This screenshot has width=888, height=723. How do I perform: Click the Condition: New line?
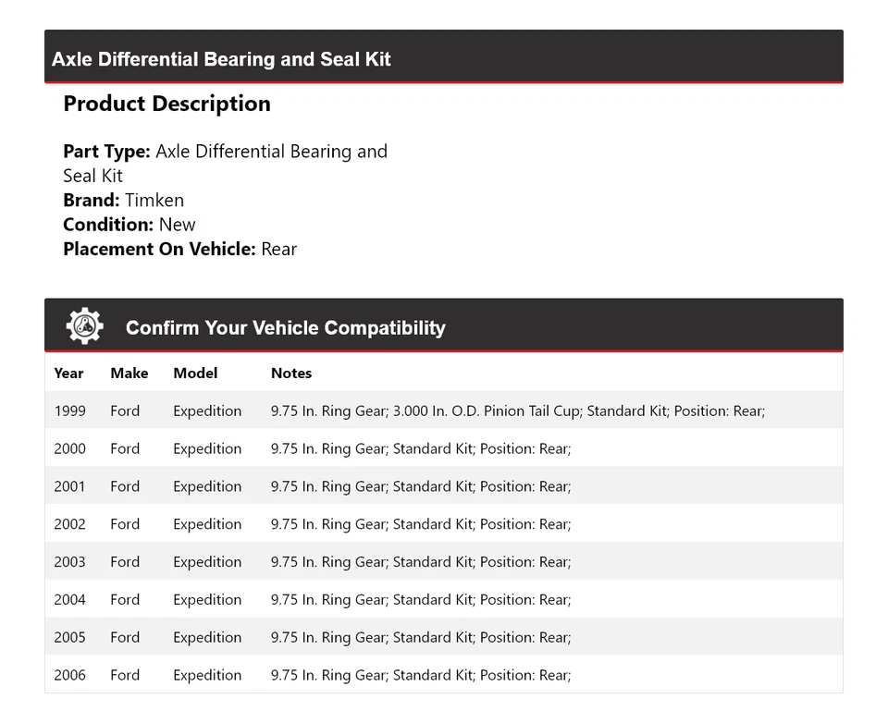[x=129, y=225]
